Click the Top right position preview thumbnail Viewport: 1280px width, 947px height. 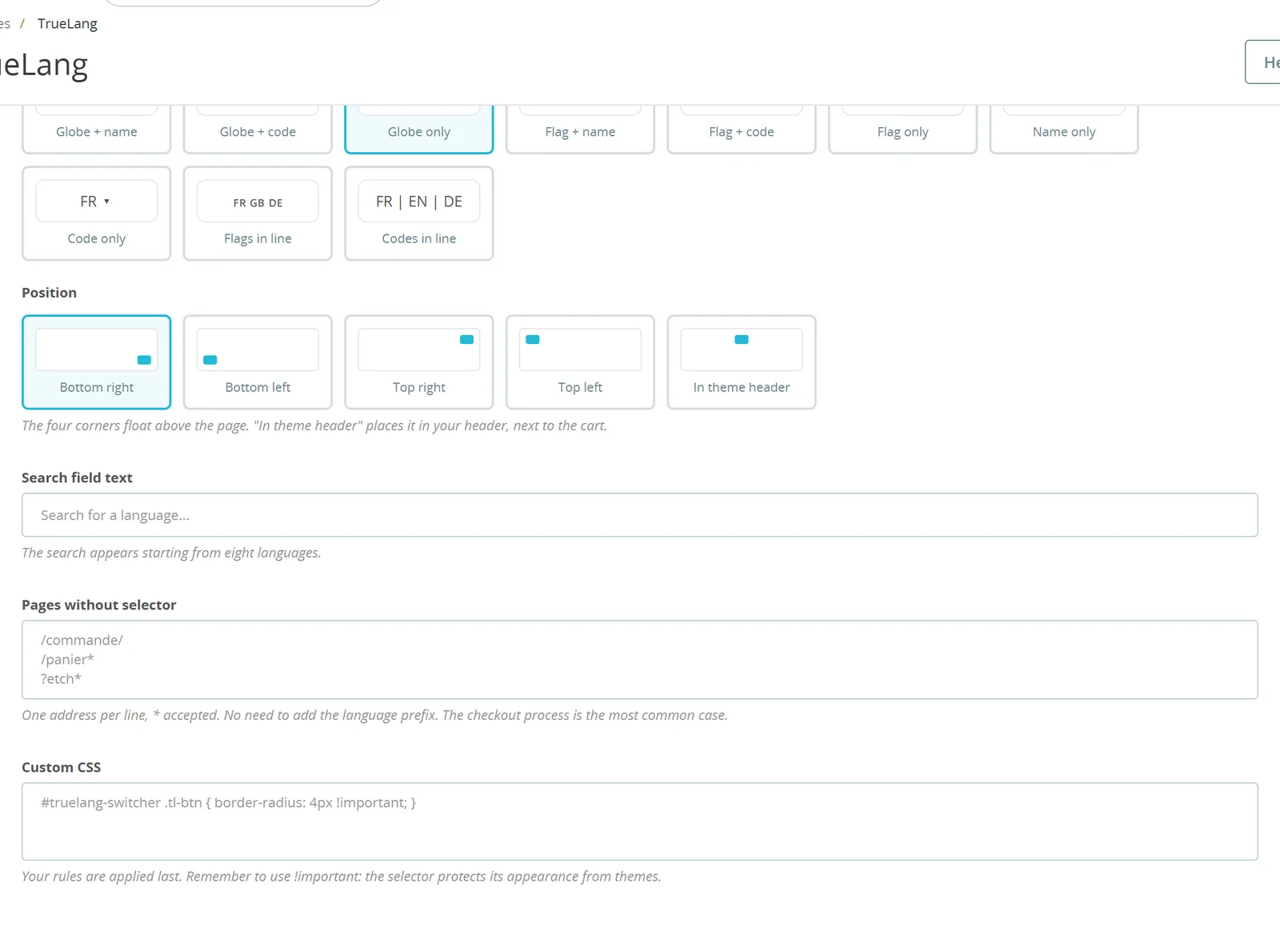419,350
